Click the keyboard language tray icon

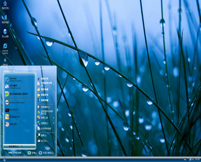click(x=185, y=159)
